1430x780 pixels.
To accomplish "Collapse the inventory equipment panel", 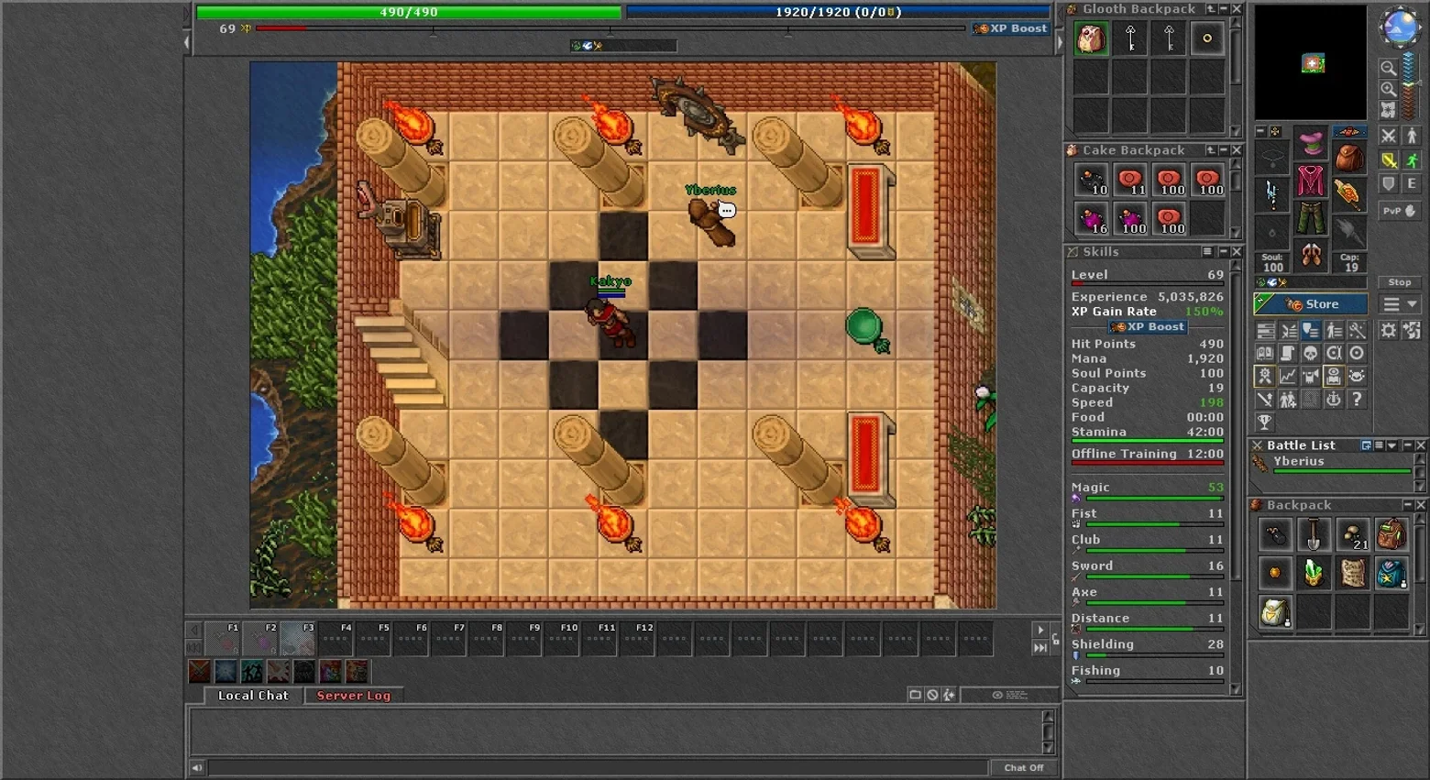I will (x=1261, y=131).
